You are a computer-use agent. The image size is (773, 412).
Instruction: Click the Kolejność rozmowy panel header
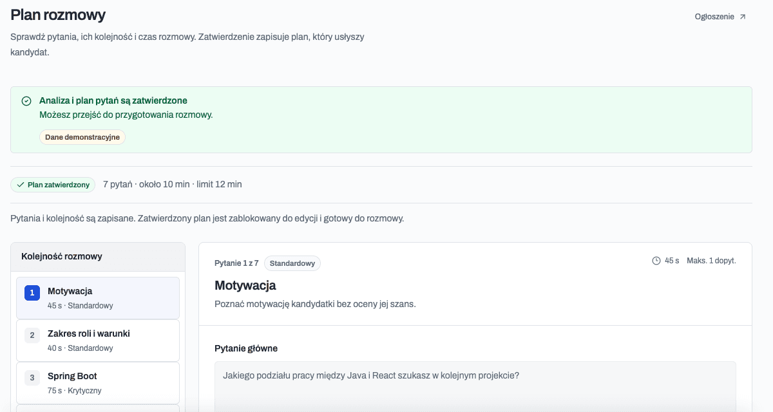tap(98, 256)
